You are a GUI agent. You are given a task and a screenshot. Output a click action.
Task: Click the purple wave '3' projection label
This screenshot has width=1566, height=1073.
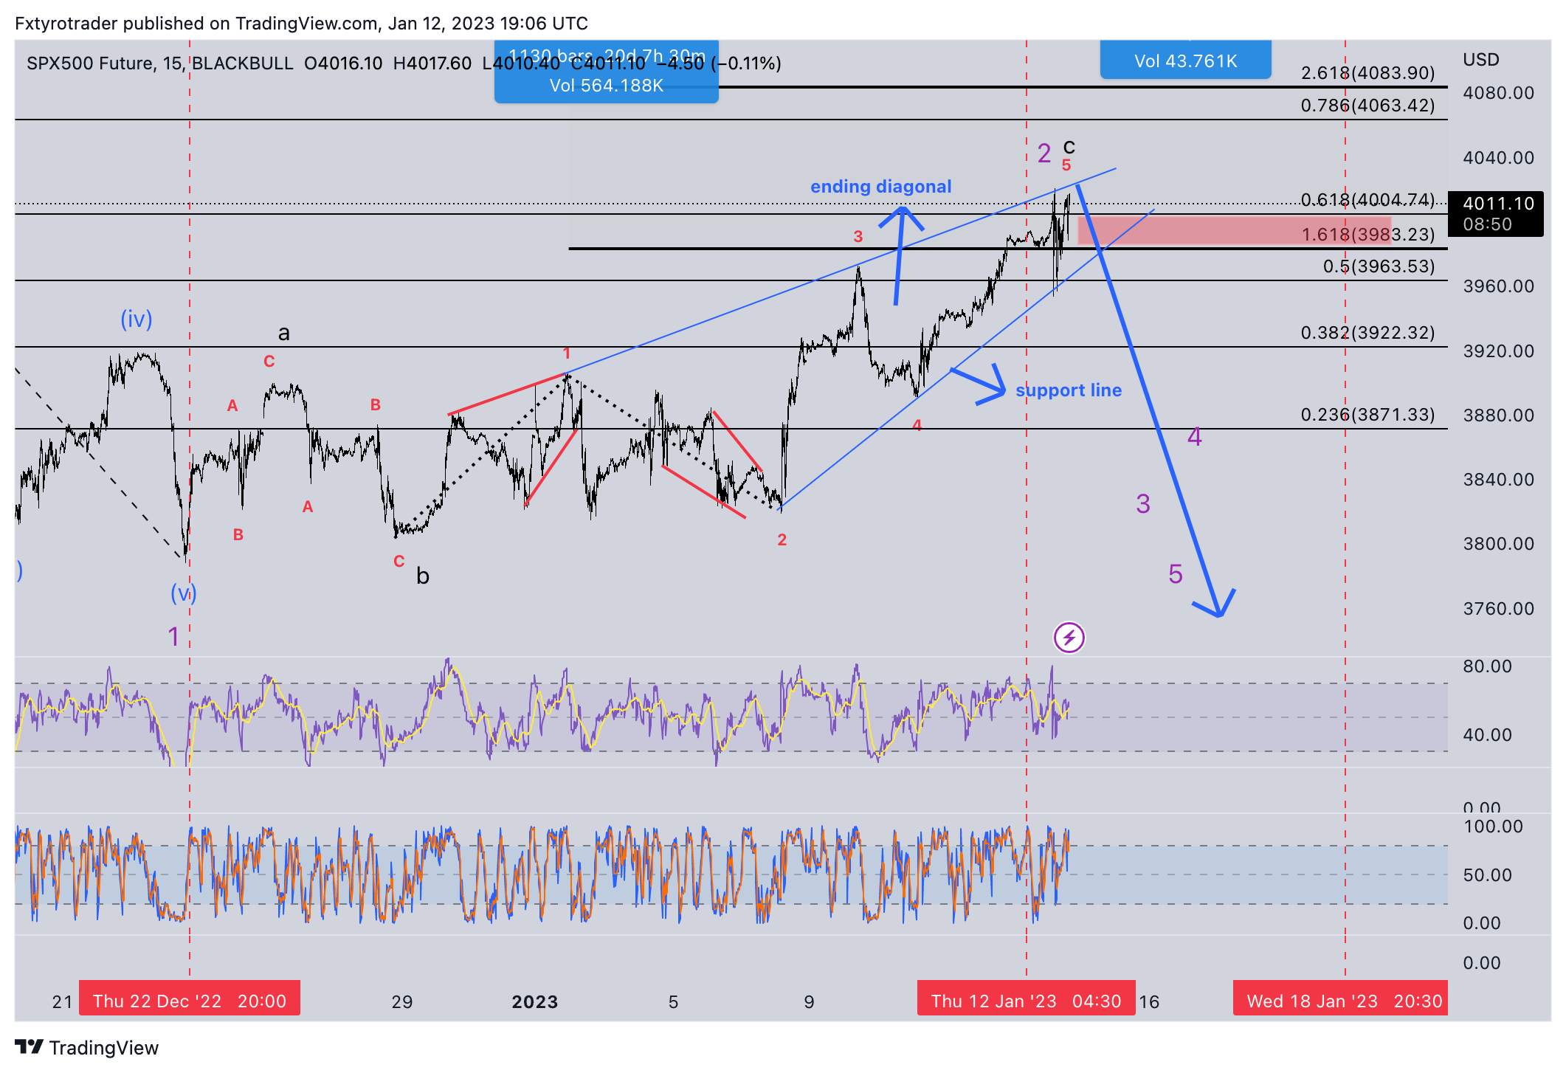[1143, 504]
